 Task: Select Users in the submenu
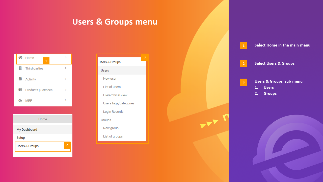click(105, 70)
